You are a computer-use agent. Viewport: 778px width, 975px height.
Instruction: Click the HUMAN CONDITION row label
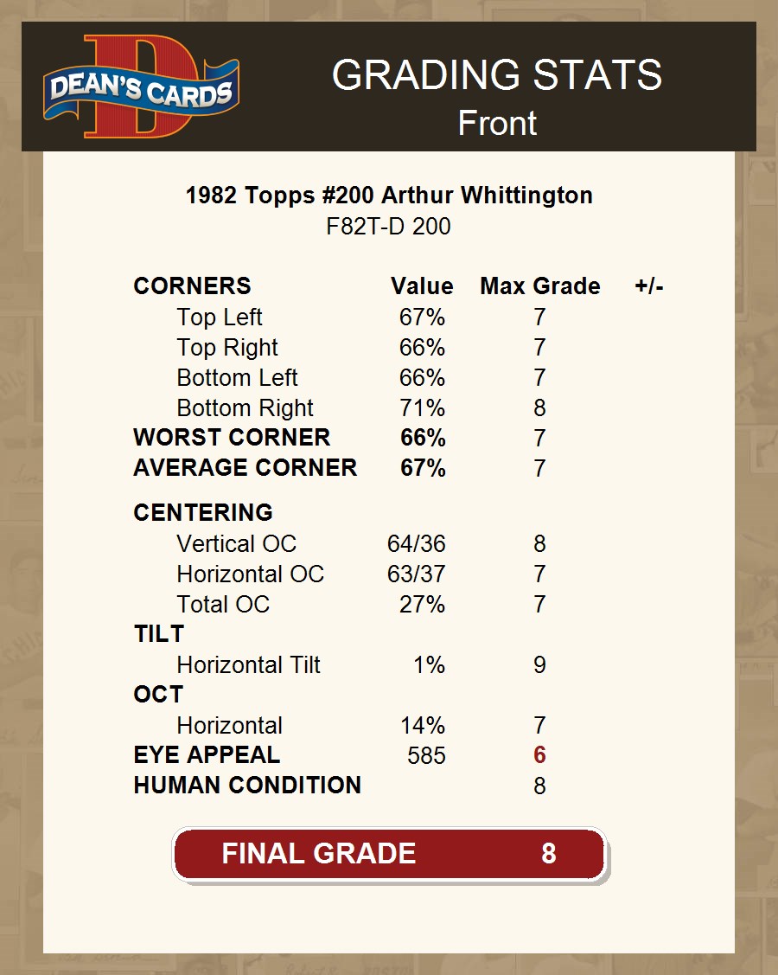click(x=247, y=786)
